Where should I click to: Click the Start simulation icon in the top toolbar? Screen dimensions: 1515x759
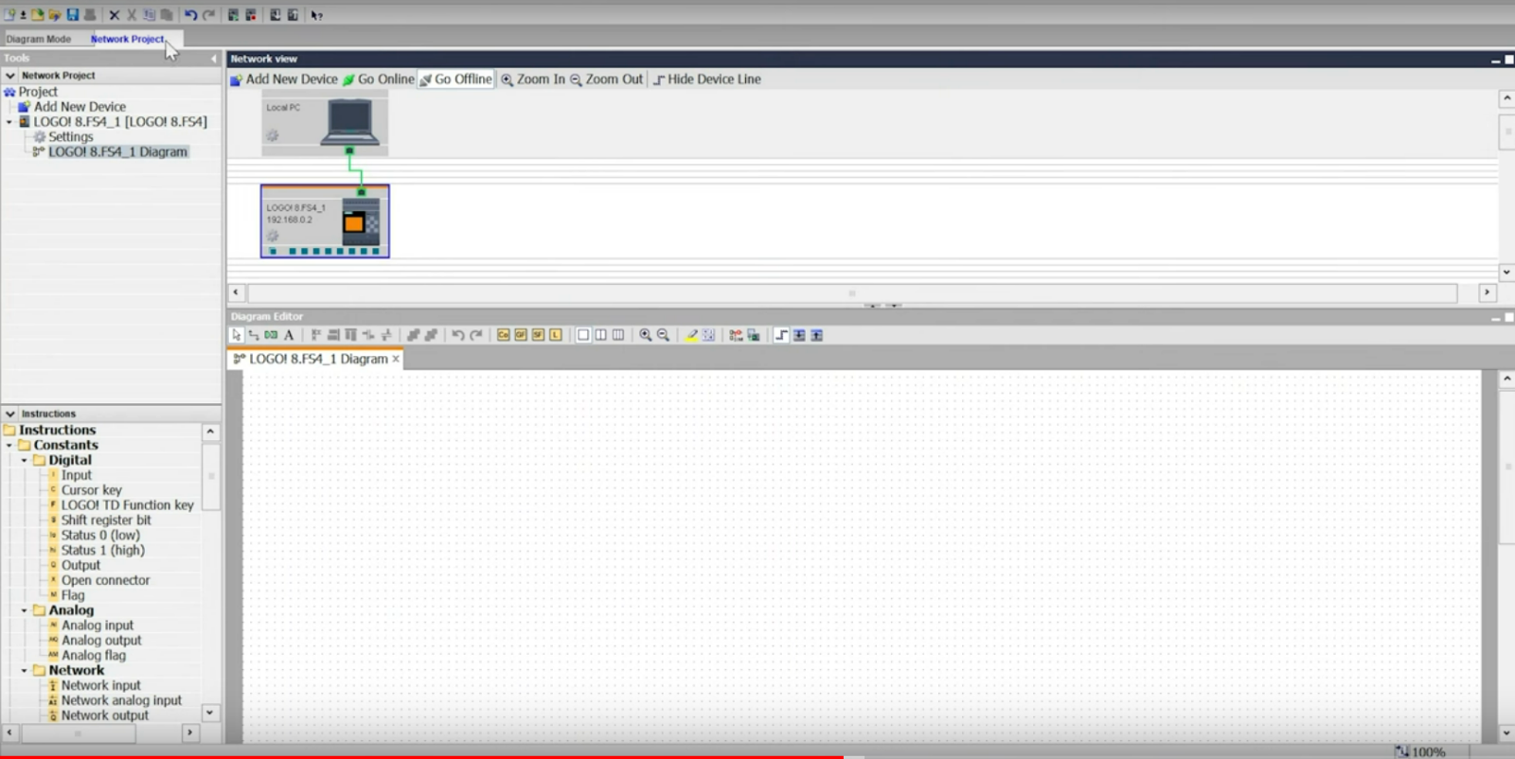(x=233, y=15)
